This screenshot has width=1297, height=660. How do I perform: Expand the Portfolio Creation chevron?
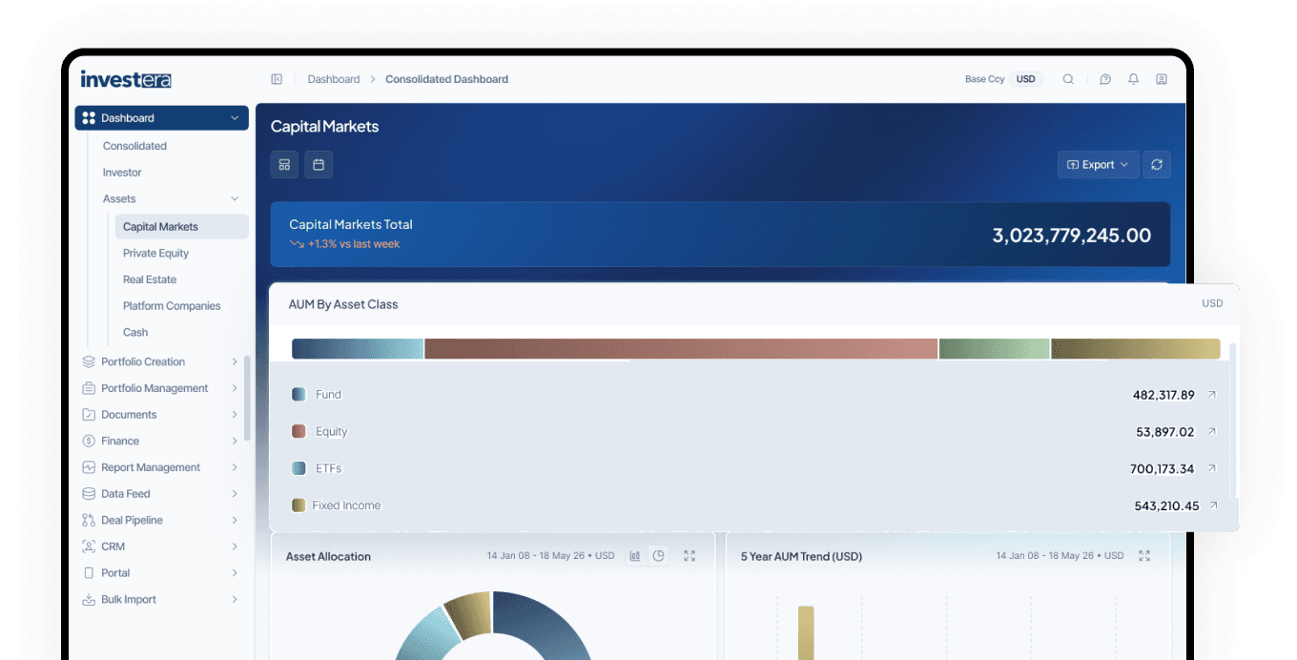tap(235, 361)
